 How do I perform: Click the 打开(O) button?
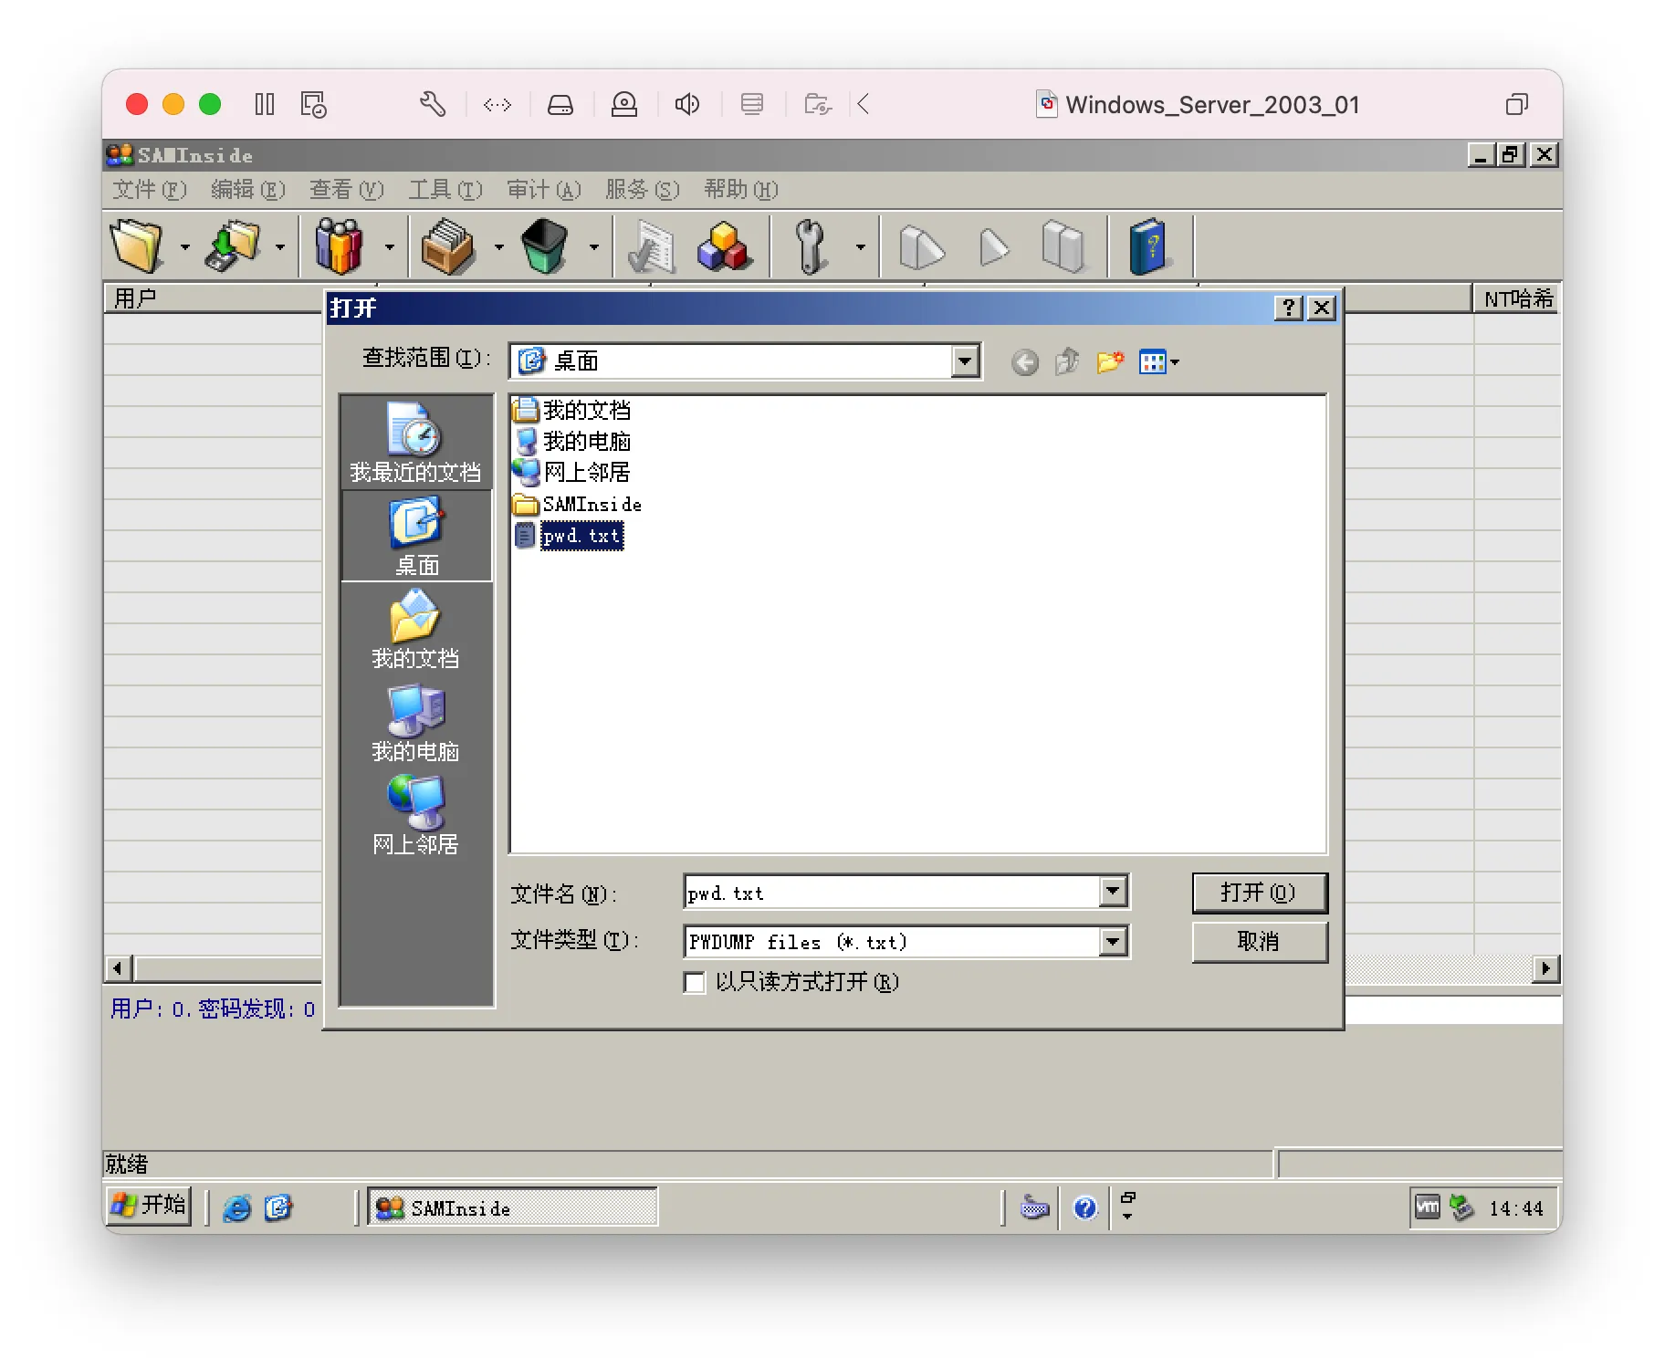point(1260,893)
